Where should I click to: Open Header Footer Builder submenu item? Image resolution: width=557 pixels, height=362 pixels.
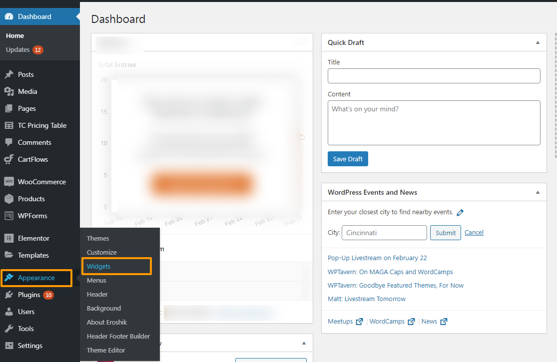click(118, 336)
